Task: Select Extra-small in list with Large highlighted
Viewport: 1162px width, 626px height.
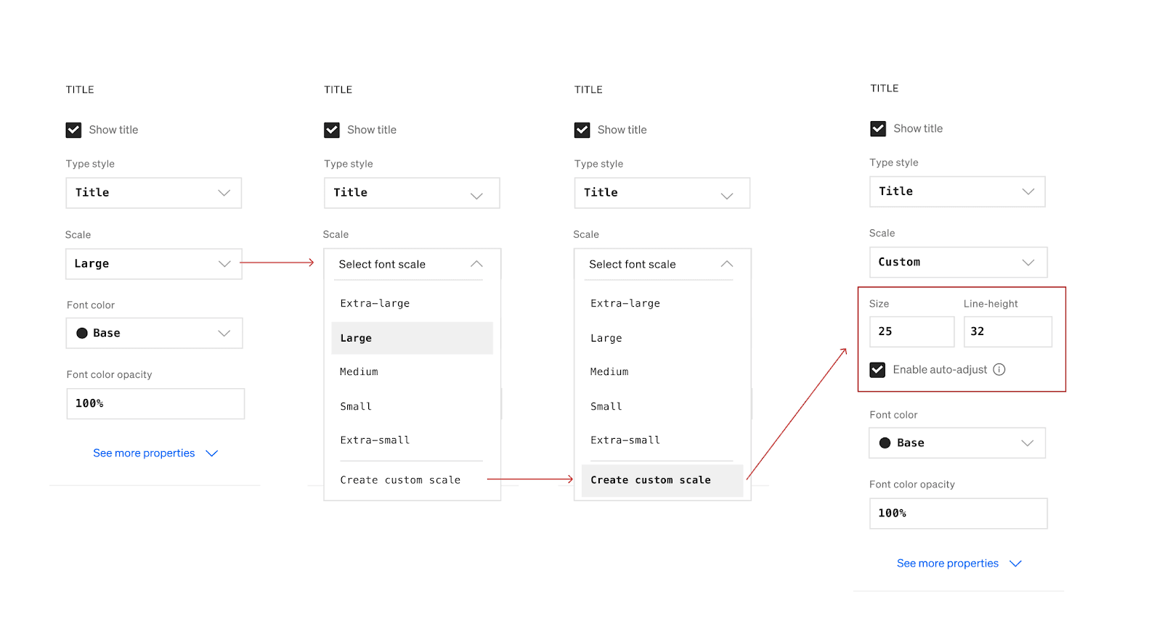Action: pyautogui.click(x=375, y=440)
